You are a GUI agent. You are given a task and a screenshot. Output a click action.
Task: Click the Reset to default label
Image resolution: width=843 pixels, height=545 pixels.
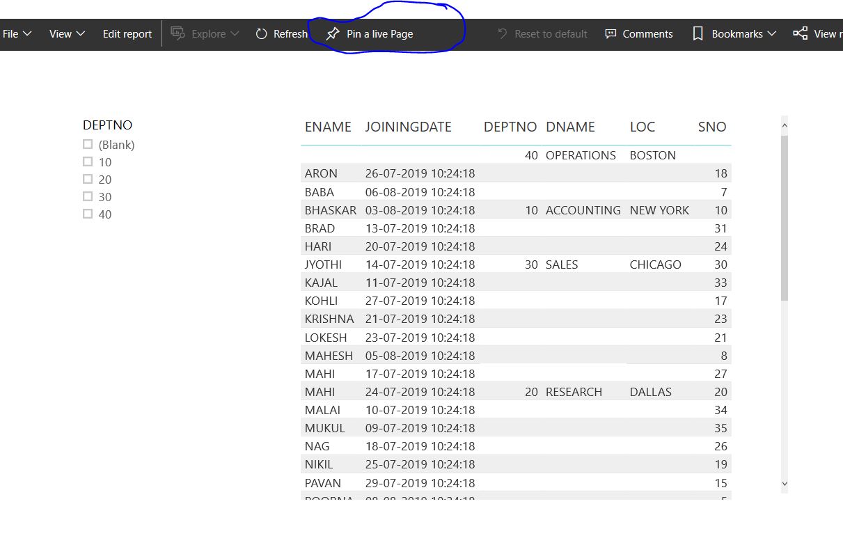(551, 33)
